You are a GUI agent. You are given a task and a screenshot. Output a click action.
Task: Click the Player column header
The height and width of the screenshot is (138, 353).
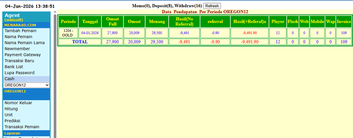click(278, 22)
